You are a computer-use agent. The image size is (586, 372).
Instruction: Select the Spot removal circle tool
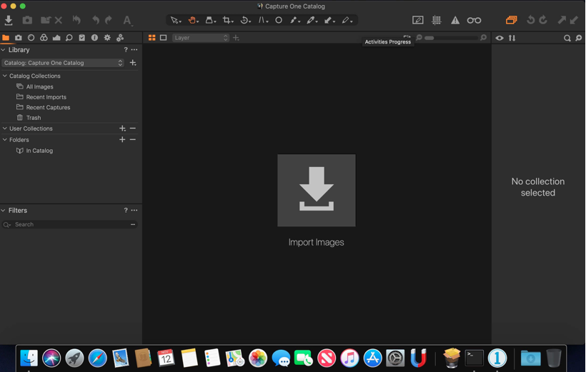coord(279,20)
